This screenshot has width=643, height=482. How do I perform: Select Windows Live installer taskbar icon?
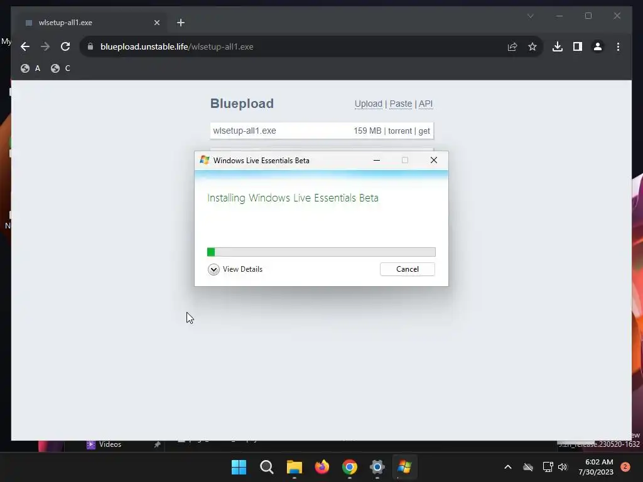[405, 467]
